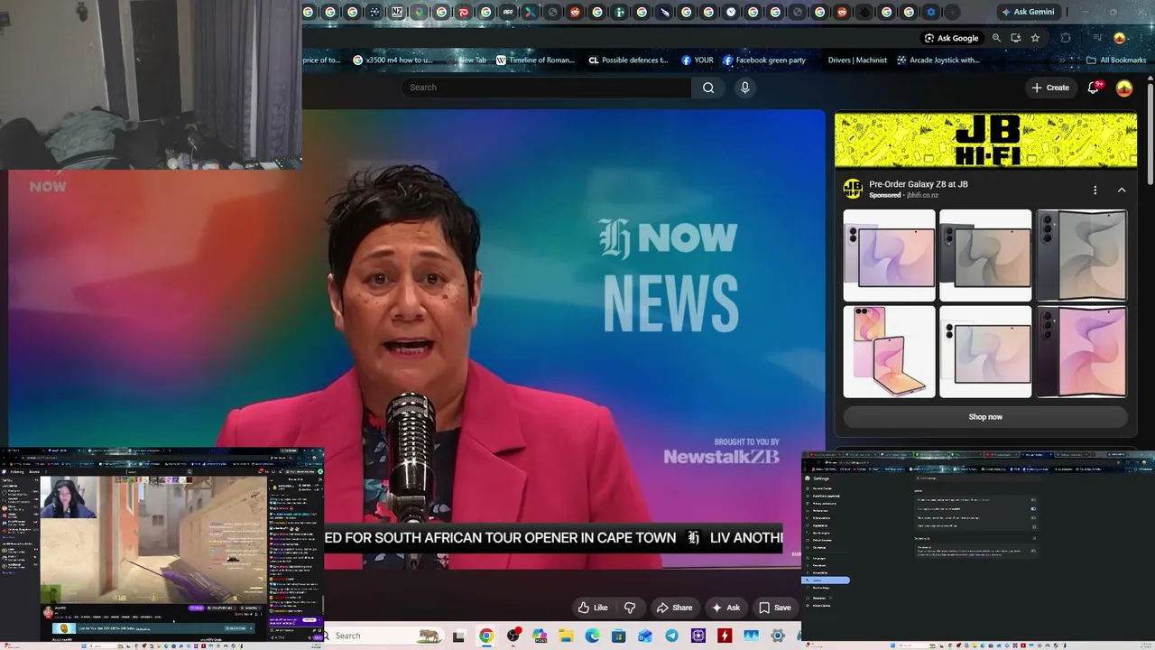Focus the YouTube search field
This screenshot has width=1155, height=650.
point(546,88)
